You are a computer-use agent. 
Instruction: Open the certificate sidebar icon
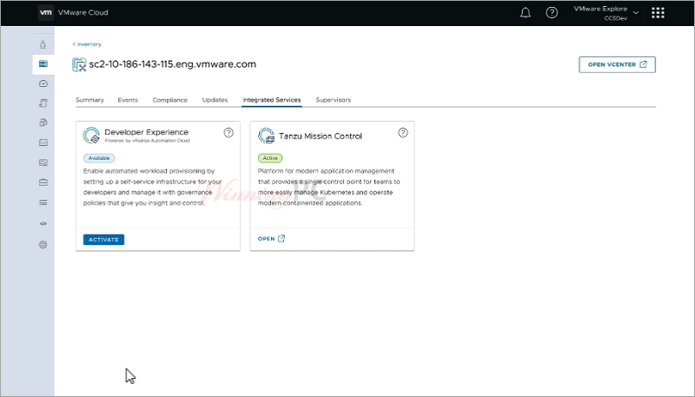click(x=43, y=162)
